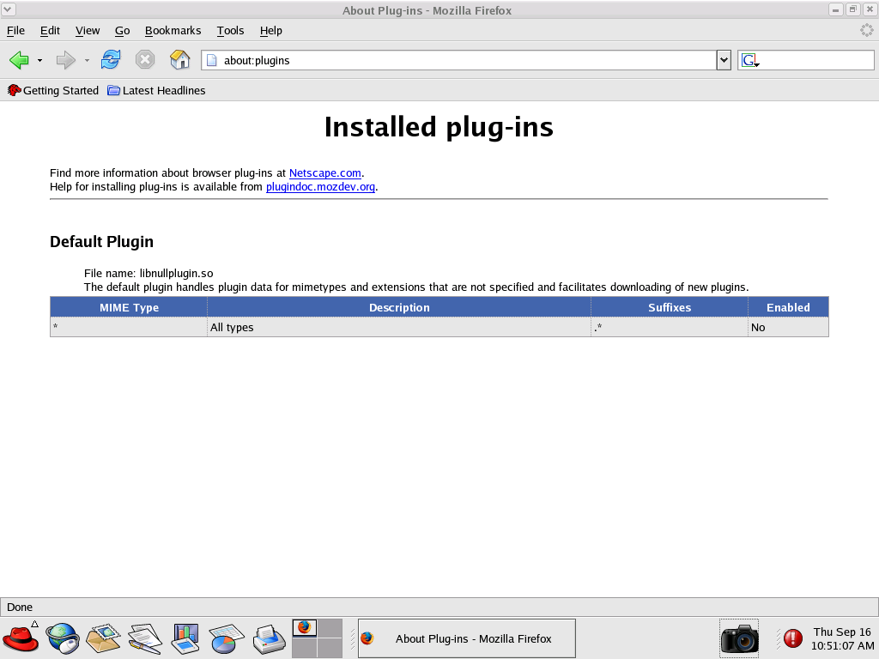This screenshot has width=879, height=659.
Task: Click the about:plugins address field
Action: coord(458,61)
